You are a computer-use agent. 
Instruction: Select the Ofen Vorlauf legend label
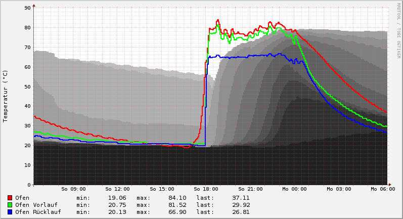(36, 205)
